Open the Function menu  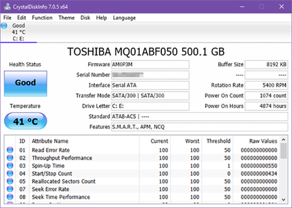[42, 18]
